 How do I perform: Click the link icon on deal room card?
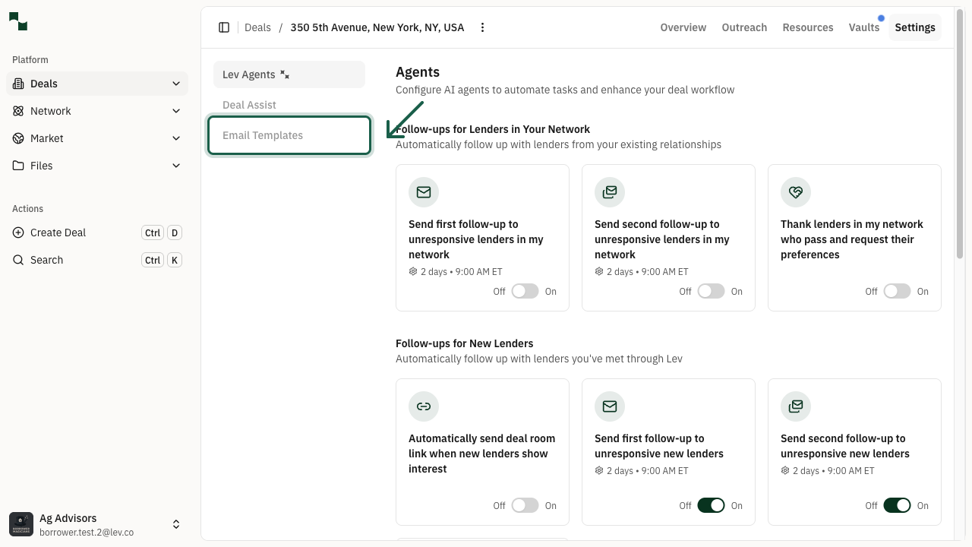click(x=423, y=406)
